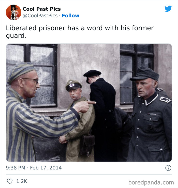Follow the CoolPastPics account
The width and height of the screenshot is (178, 188).
point(71,15)
